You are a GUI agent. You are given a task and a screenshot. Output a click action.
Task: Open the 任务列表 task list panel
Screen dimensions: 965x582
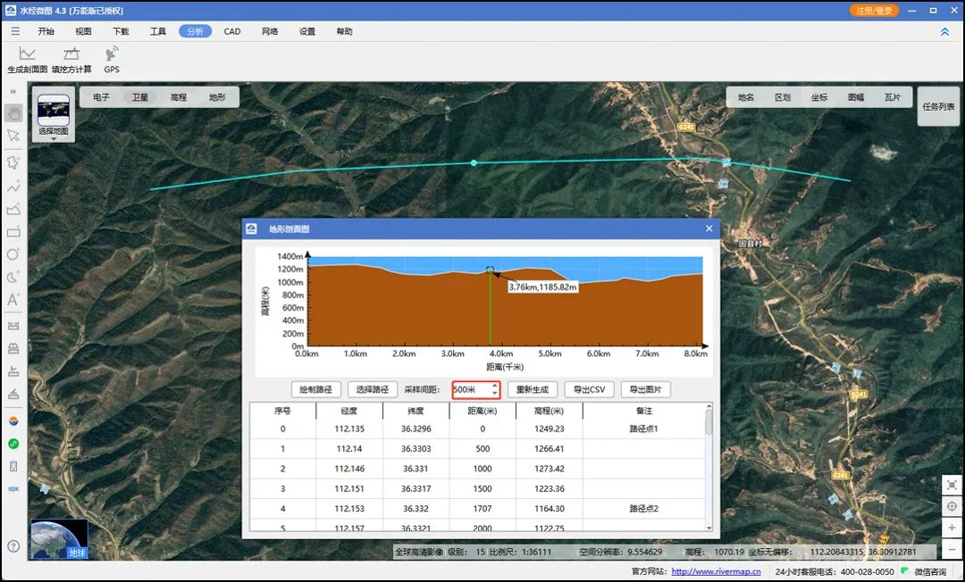pos(938,106)
